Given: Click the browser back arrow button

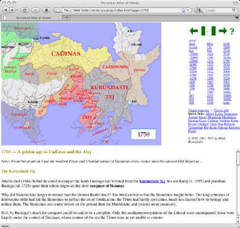Looking at the screenshot, I should coord(6,10).
